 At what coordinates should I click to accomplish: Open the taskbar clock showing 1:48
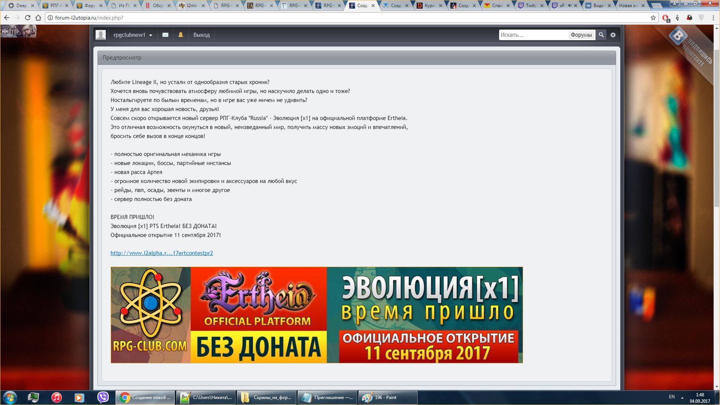pyautogui.click(x=700, y=398)
